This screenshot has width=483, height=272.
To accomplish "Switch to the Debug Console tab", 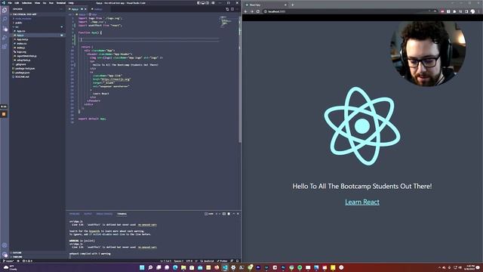I will pyautogui.click(x=104, y=214).
